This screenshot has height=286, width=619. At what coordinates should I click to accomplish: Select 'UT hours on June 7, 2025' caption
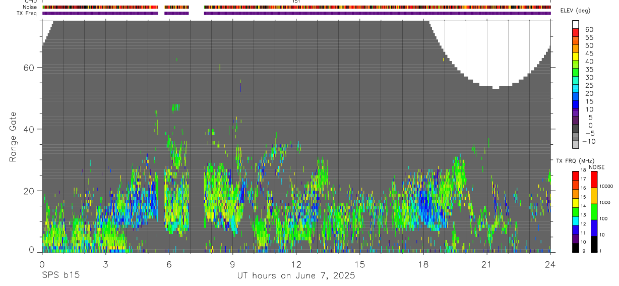click(296, 275)
